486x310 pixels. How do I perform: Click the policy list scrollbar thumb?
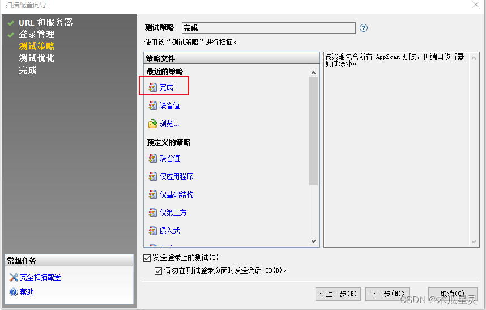pos(313,131)
